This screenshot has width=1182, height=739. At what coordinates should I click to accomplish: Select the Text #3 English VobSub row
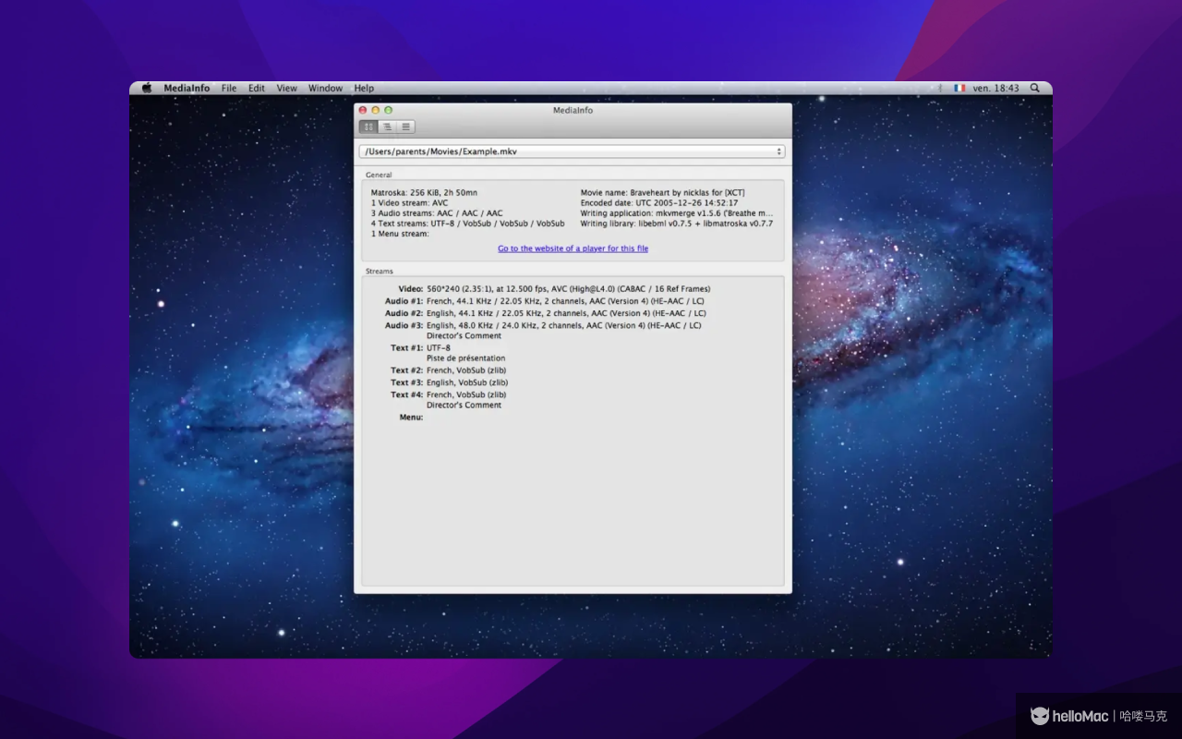coord(449,382)
